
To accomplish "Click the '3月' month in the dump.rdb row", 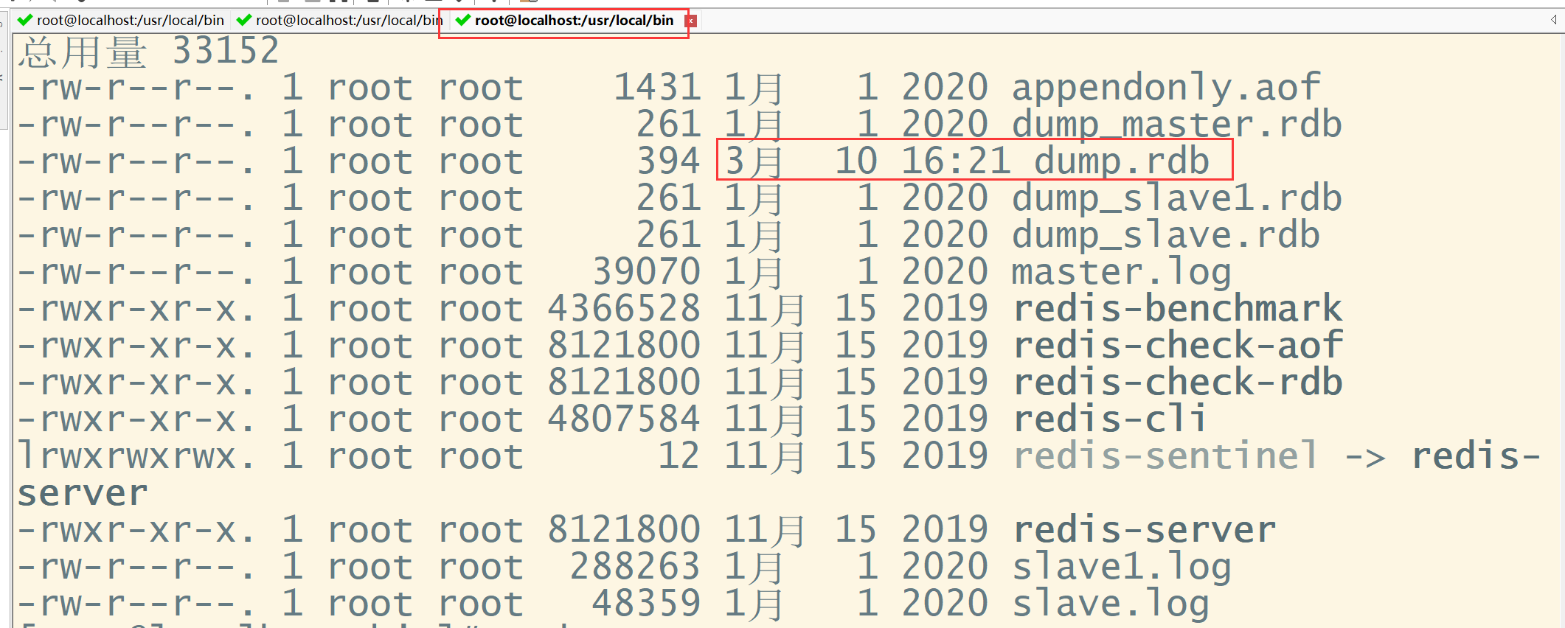I will (x=754, y=162).
